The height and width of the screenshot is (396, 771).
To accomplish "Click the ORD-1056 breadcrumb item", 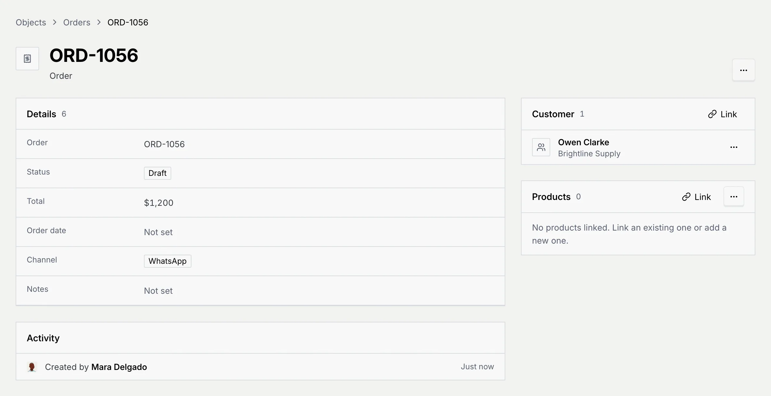I will (x=128, y=22).
